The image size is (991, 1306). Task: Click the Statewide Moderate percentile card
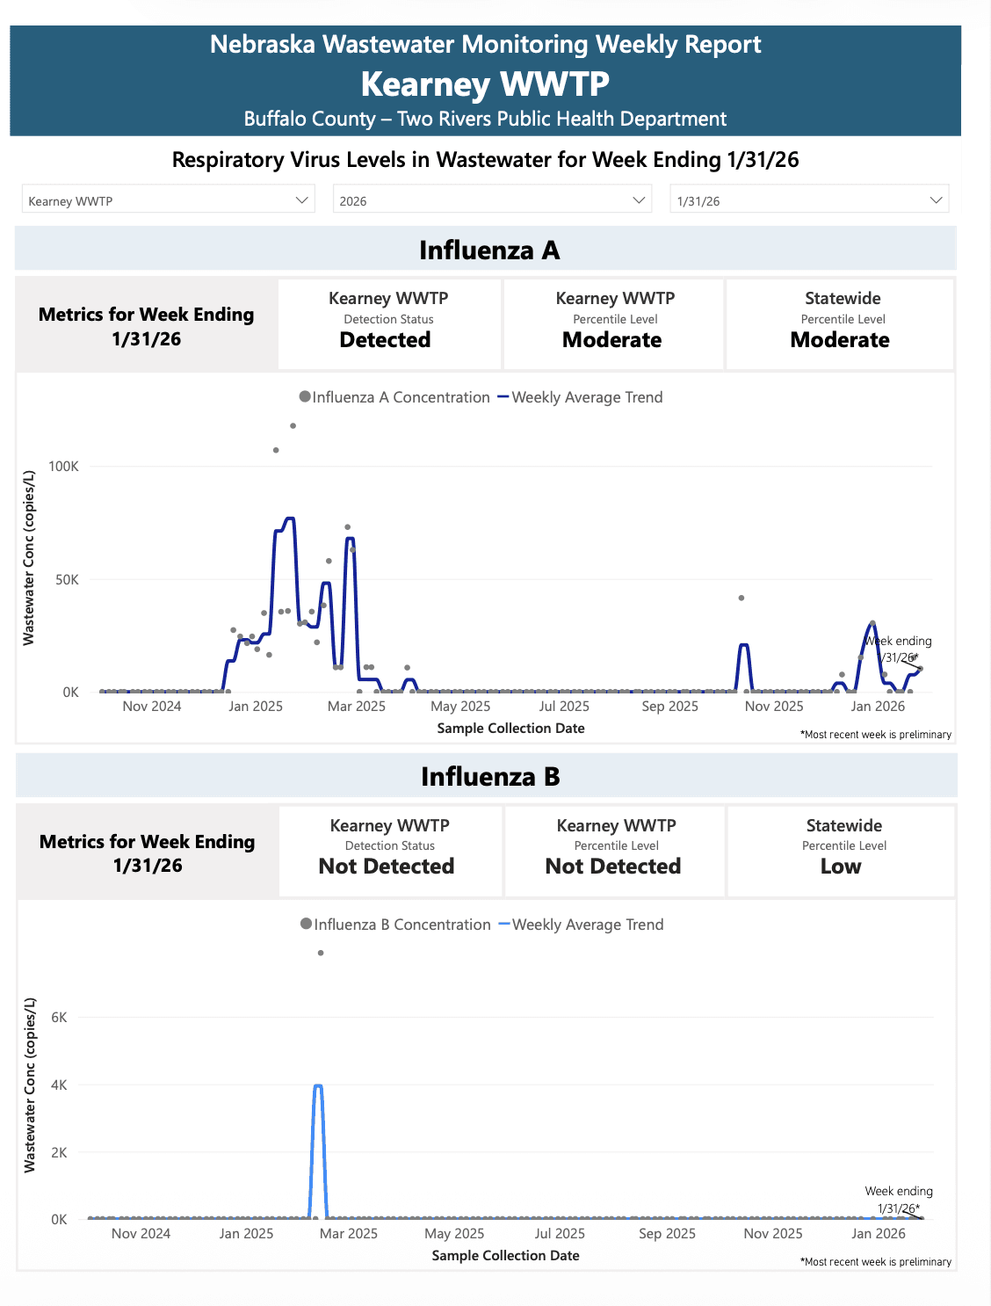[841, 323]
